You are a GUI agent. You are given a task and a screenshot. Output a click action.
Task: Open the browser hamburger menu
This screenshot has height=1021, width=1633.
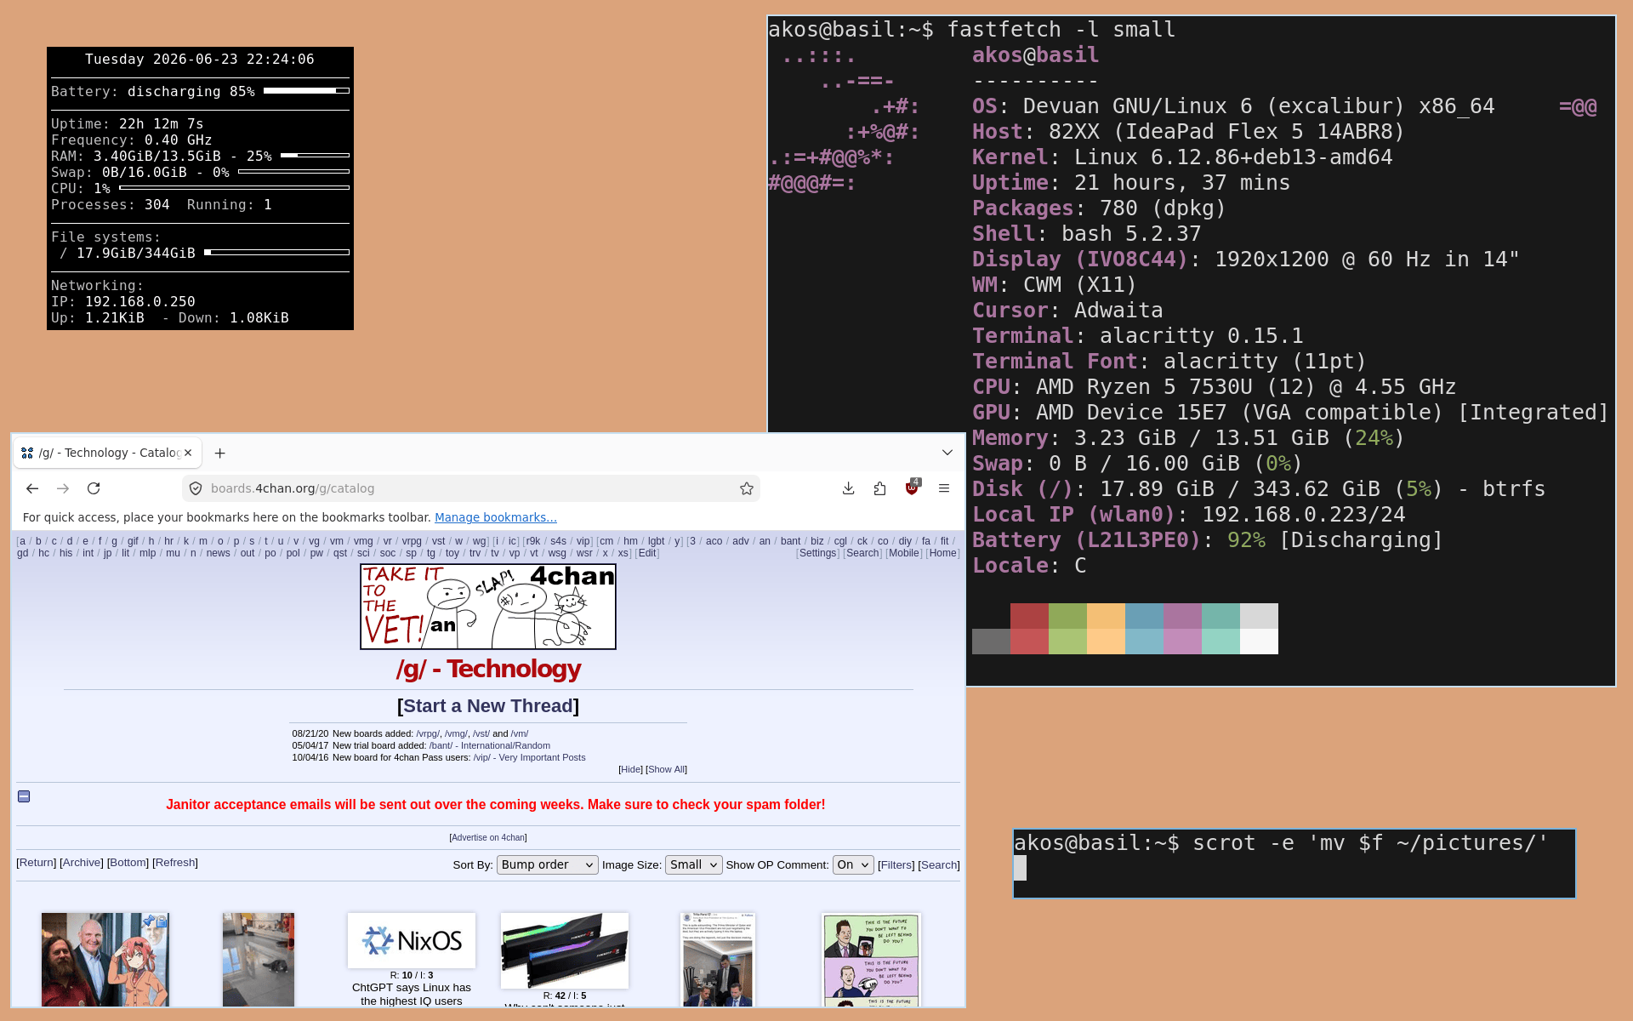[943, 488]
